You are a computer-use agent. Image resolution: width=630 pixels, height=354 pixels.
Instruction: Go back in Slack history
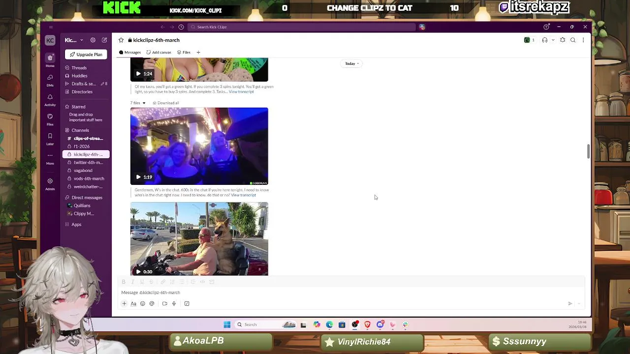(163, 27)
